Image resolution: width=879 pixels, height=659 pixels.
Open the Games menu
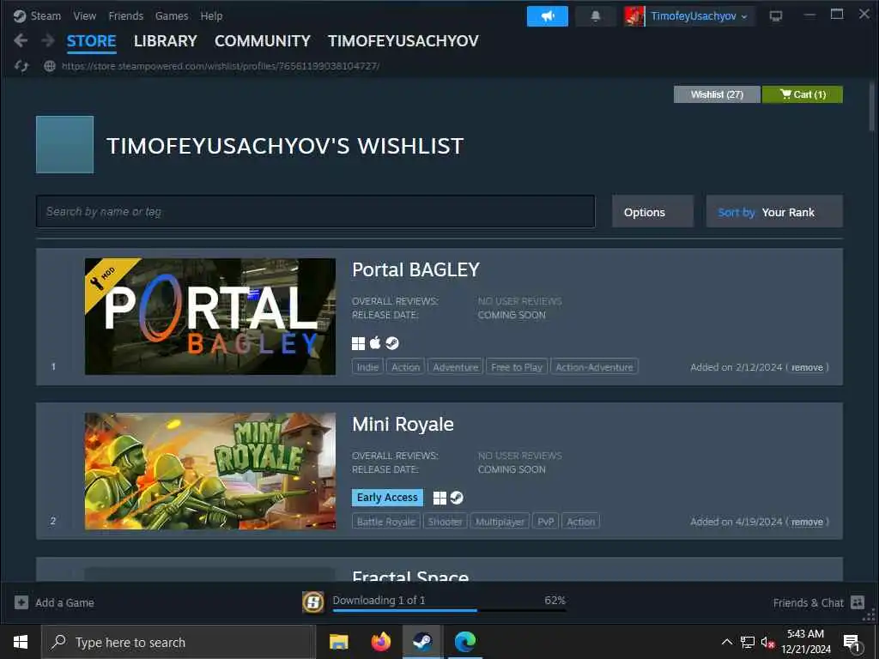172,16
